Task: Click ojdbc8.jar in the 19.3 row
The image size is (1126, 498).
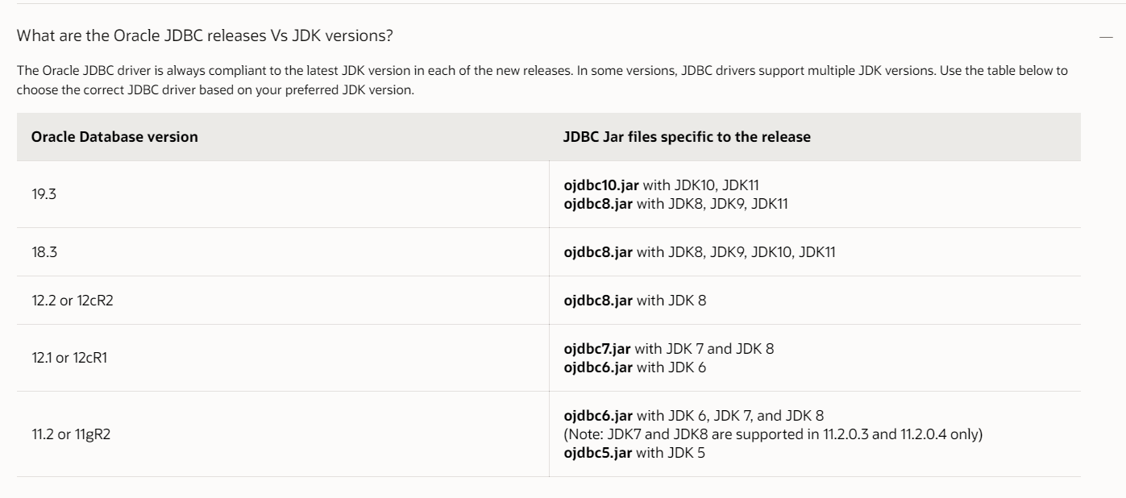Action: [597, 202]
